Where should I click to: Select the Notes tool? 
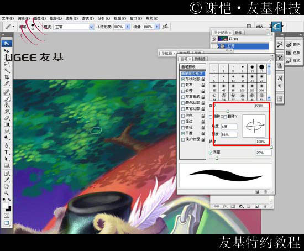pyautogui.click(x=7, y=173)
